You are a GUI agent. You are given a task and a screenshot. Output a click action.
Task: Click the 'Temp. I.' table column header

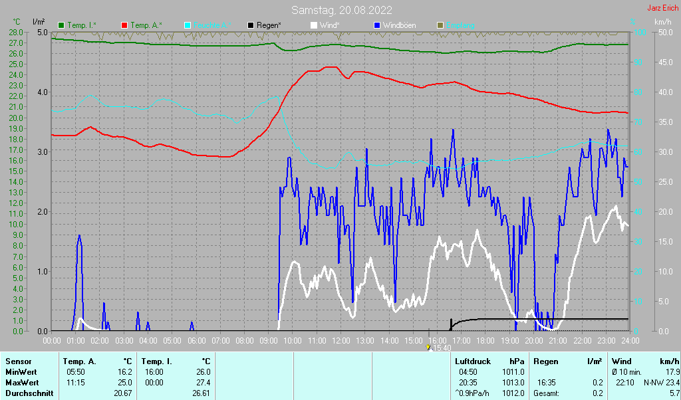pyautogui.click(x=157, y=361)
